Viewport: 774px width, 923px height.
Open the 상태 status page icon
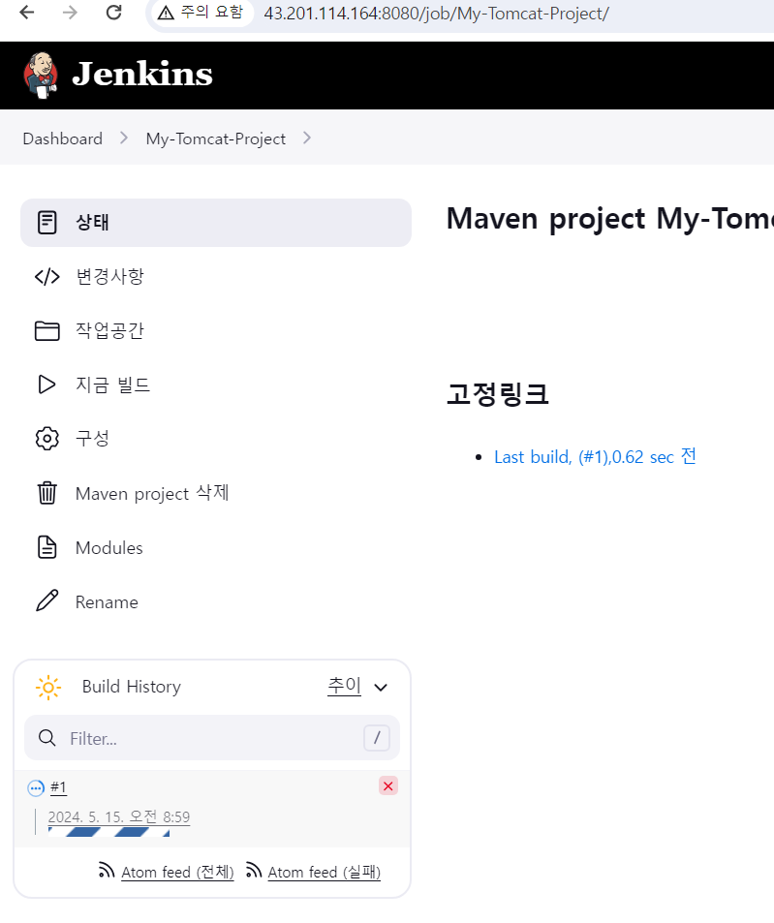coord(47,223)
